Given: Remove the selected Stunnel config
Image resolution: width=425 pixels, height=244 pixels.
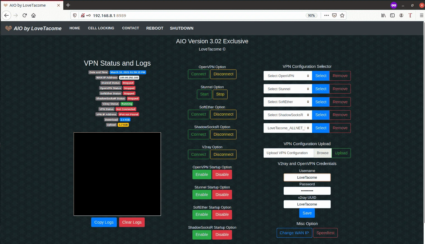Looking at the screenshot, I should [x=340, y=89].
